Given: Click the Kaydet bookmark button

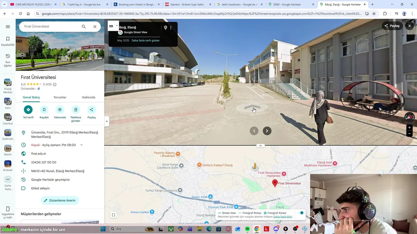Looking at the screenshot, I should click(x=44, y=110).
